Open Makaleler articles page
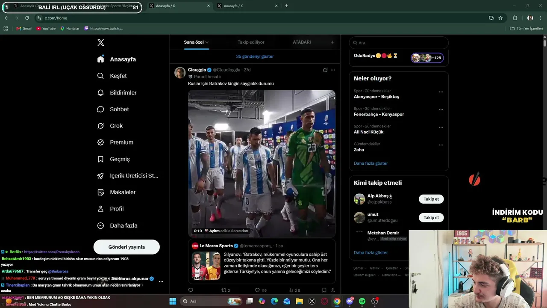 tap(116, 192)
